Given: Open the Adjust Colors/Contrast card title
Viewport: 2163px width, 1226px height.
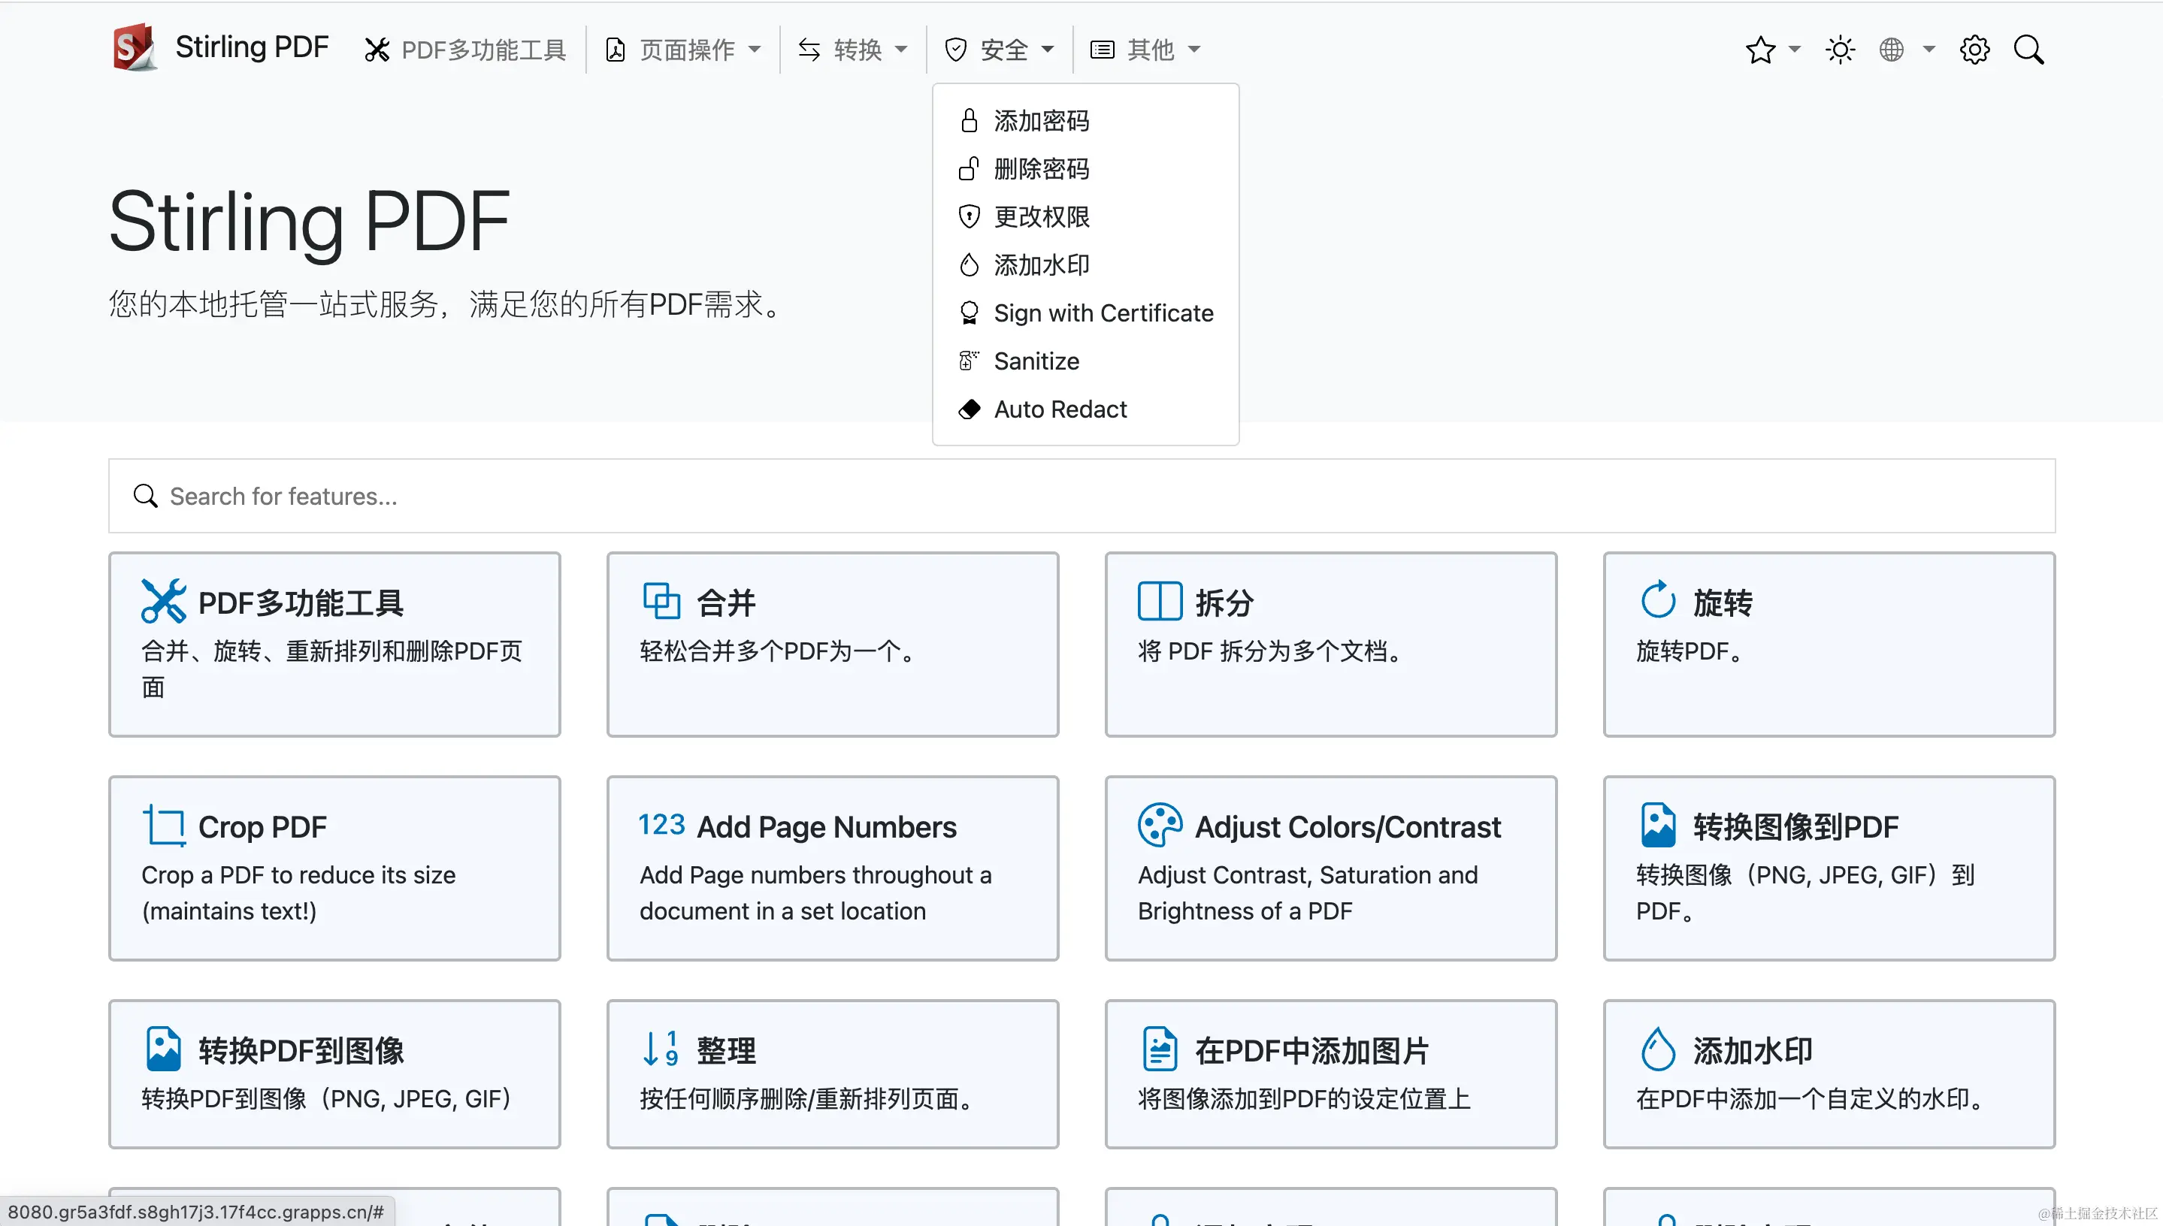Looking at the screenshot, I should 1348,827.
